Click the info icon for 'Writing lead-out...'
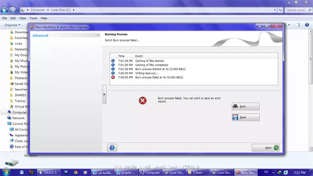This screenshot has height=176, width=313. pyautogui.click(x=113, y=73)
